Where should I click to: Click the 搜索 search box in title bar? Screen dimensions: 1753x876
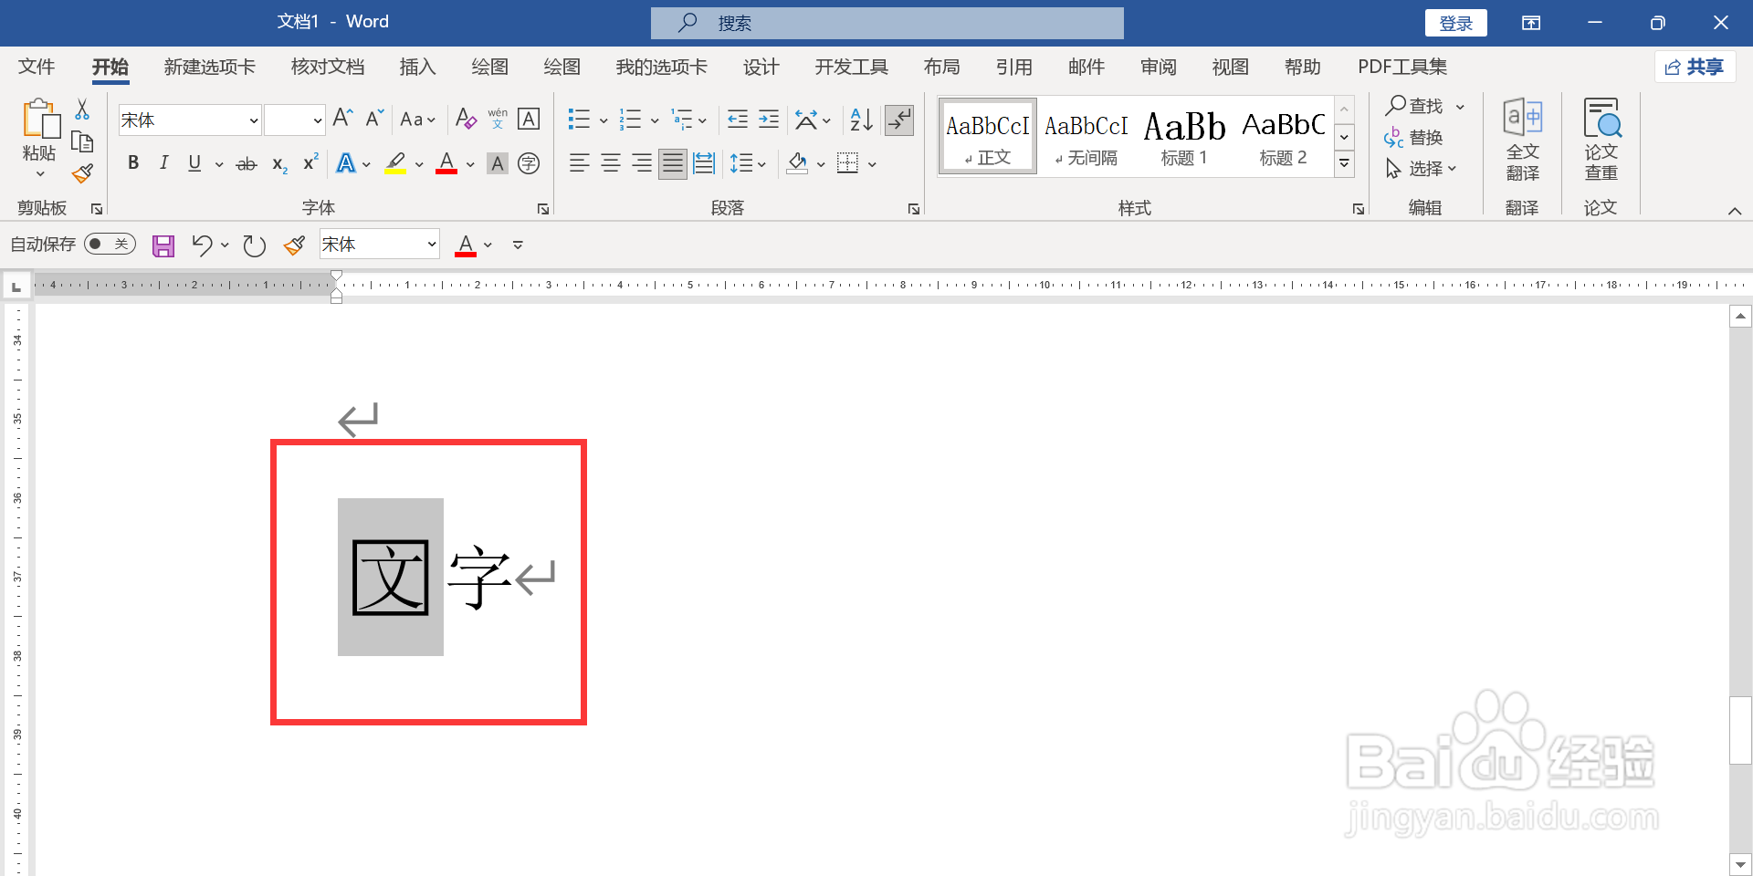click(887, 23)
